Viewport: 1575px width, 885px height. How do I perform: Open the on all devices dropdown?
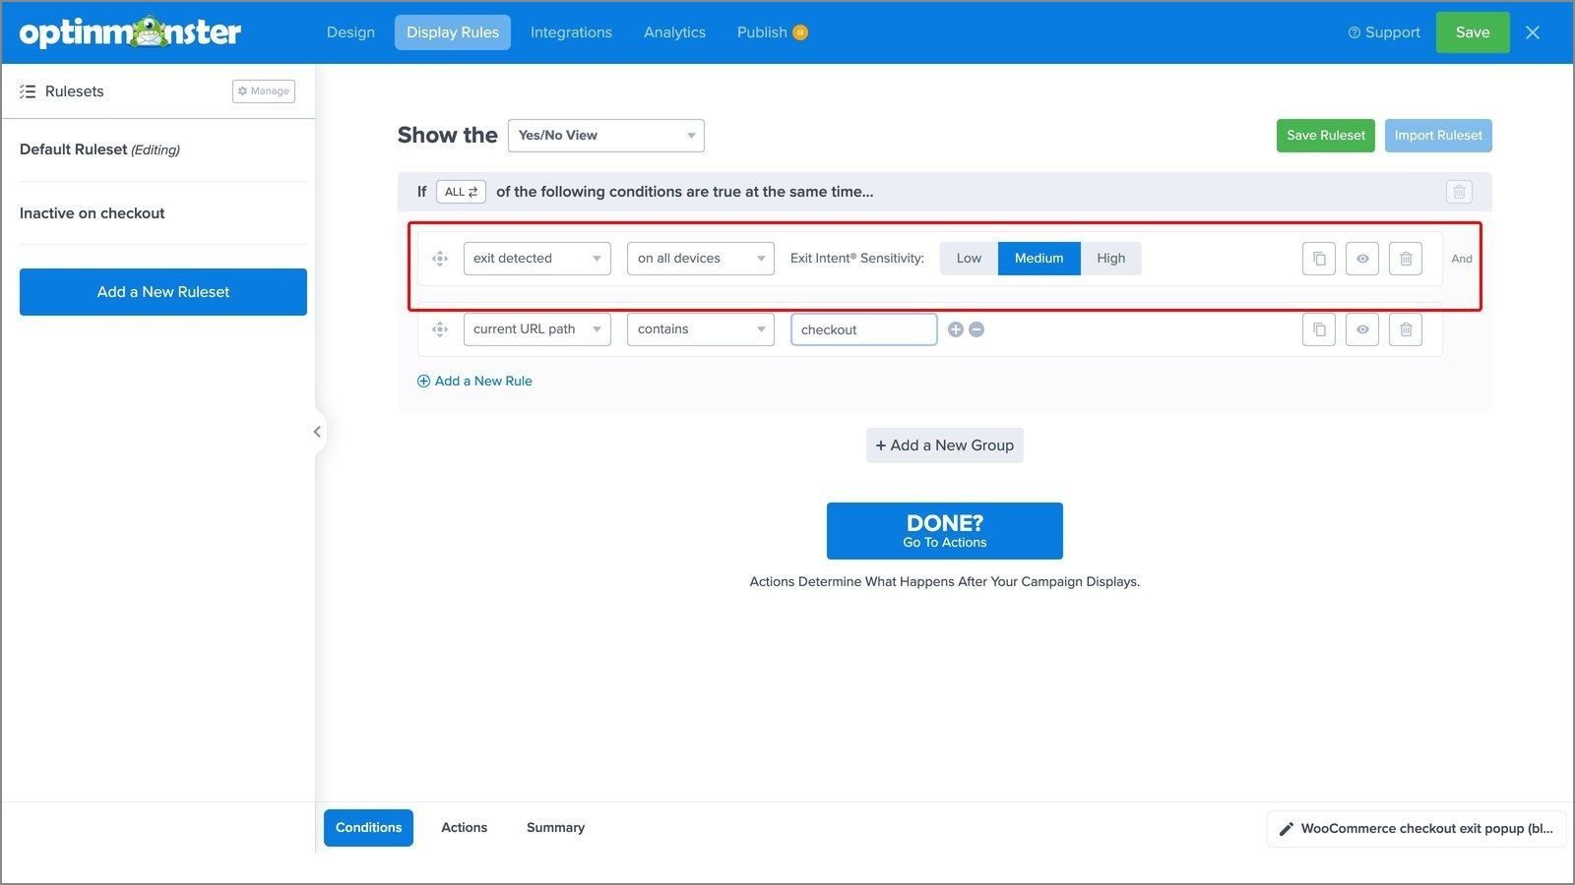[x=701, y=259]
